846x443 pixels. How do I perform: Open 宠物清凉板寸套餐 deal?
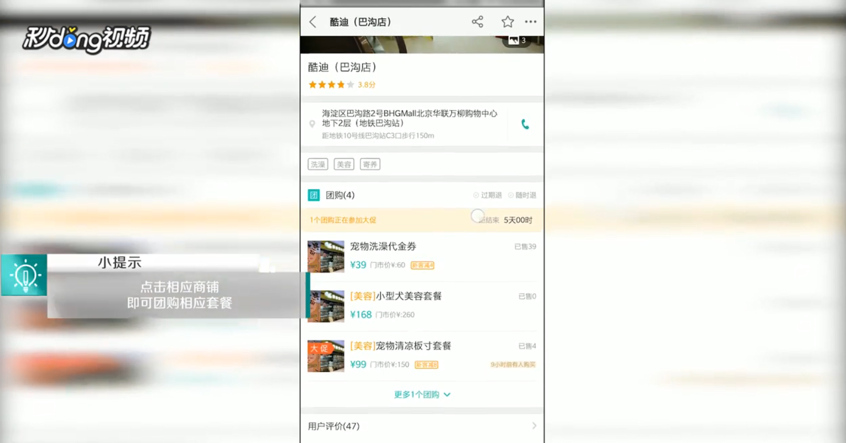point(422,356)
